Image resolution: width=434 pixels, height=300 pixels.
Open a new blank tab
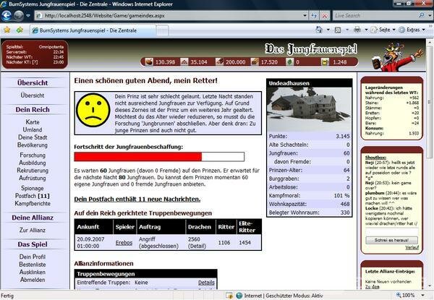pyautogui.click(x=163, y=30)
